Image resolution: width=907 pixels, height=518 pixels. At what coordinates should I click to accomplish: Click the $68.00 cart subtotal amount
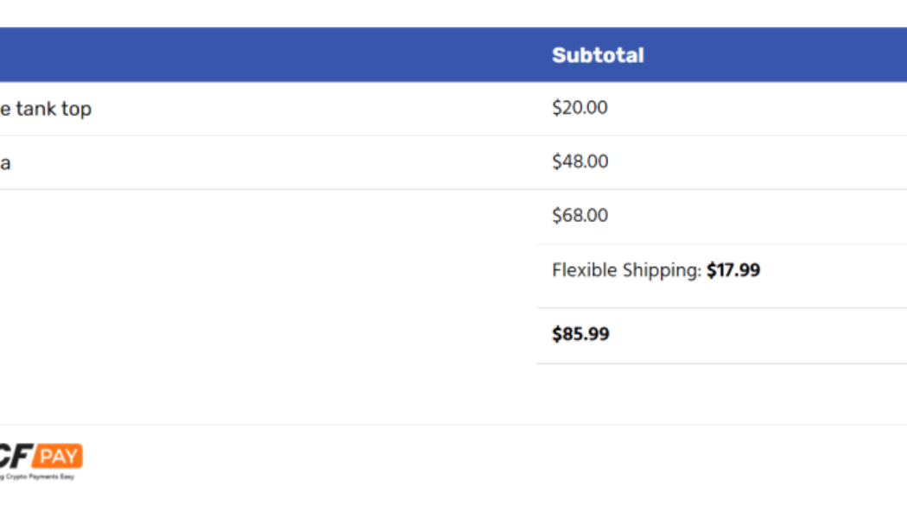click(580, 215)
